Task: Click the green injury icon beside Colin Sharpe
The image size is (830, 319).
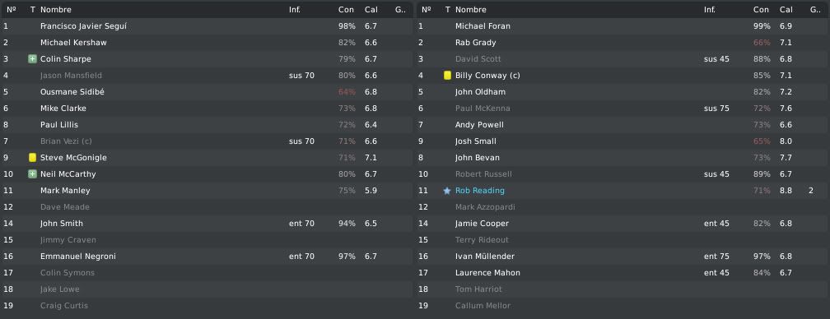Action: [32, 59]
